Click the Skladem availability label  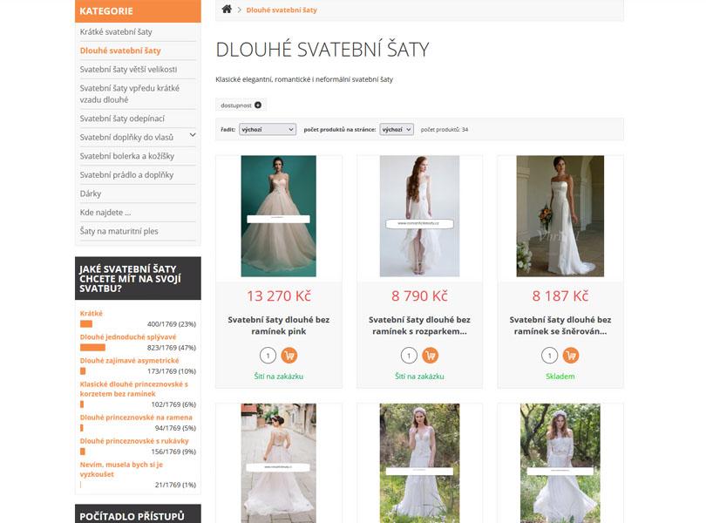(x=560, y=377)
